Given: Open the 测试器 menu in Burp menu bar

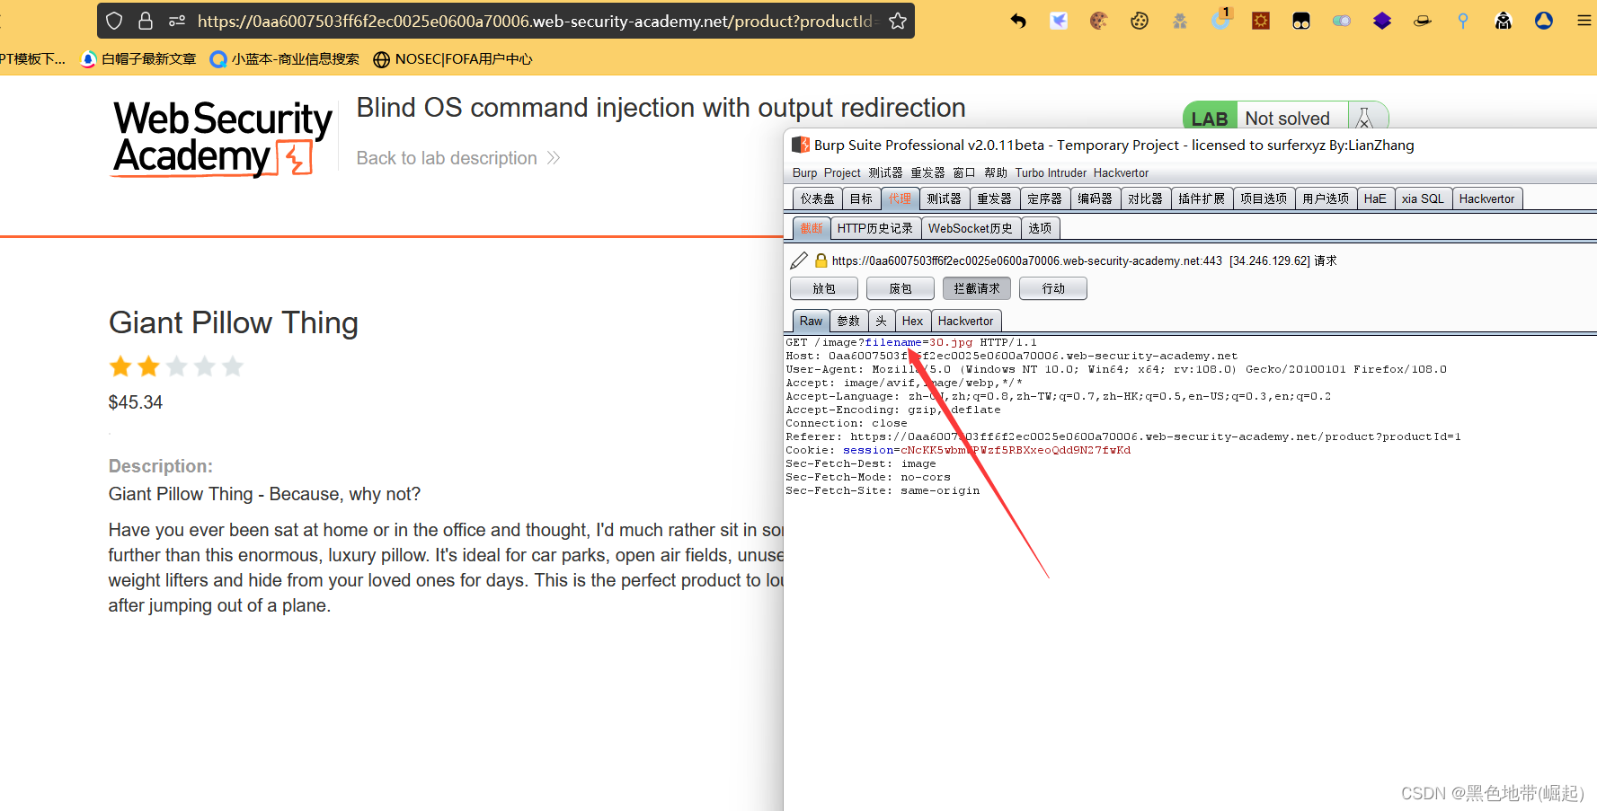Looking at the screenshot, I should click(x=885, y=173).
